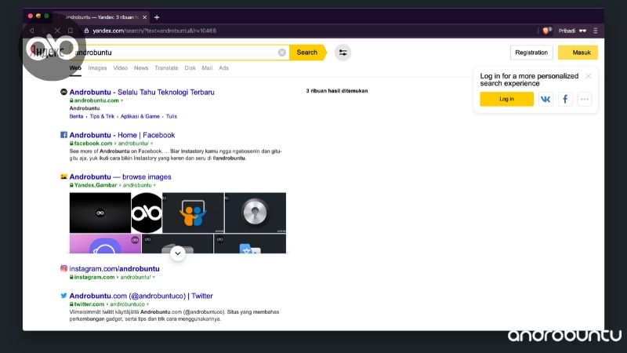
Task: Open the orange and blue people thumbnail
Action: point(193,213)
